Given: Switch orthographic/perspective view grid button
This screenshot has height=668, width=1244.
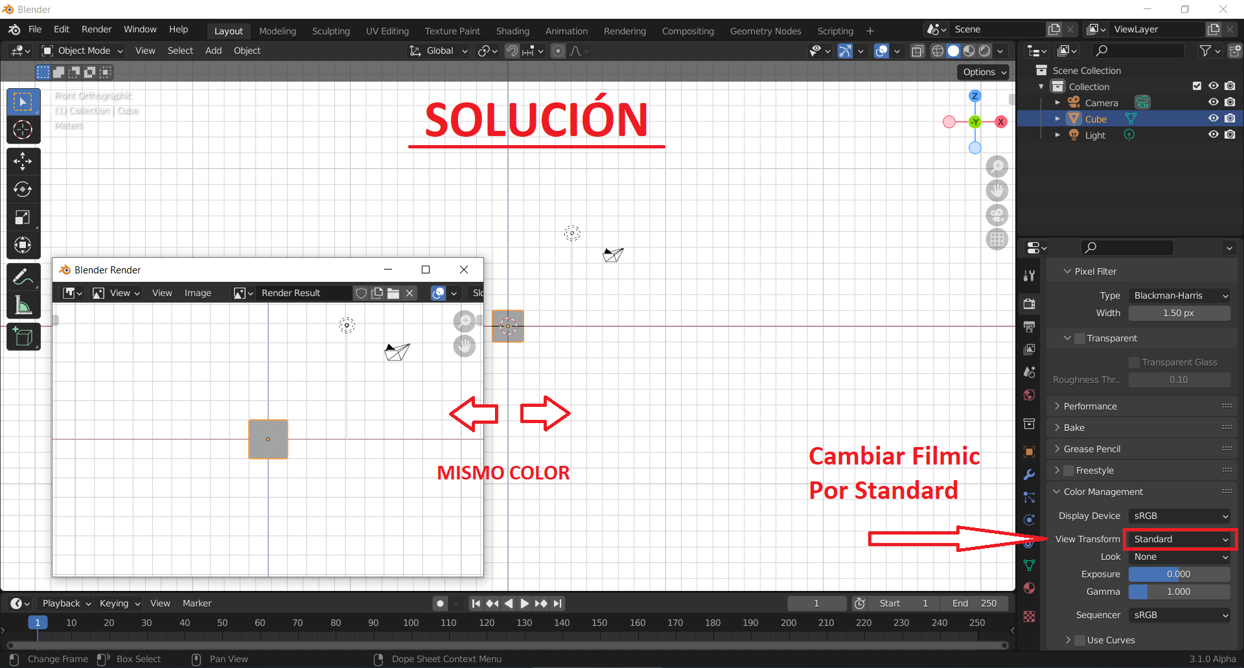Looking at the screenshot, I should [997, 239].
